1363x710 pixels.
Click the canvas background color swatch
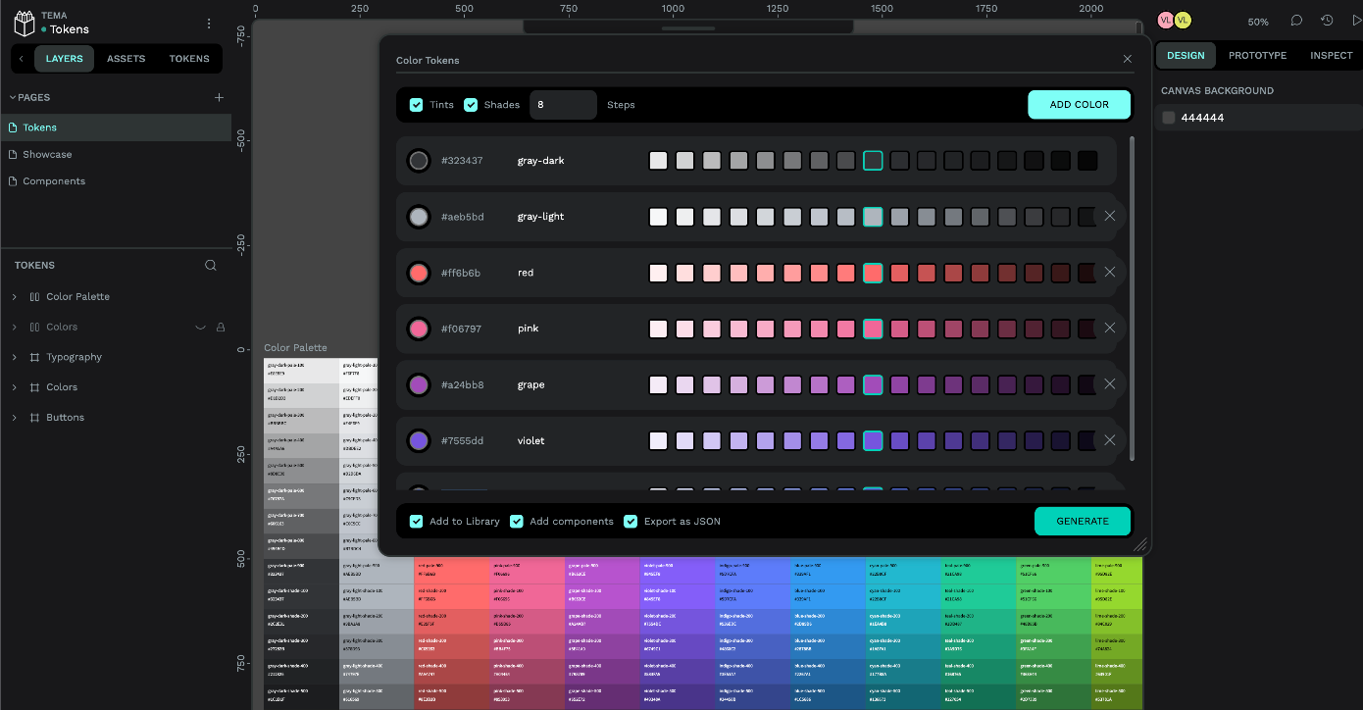tap(1169, 118)
